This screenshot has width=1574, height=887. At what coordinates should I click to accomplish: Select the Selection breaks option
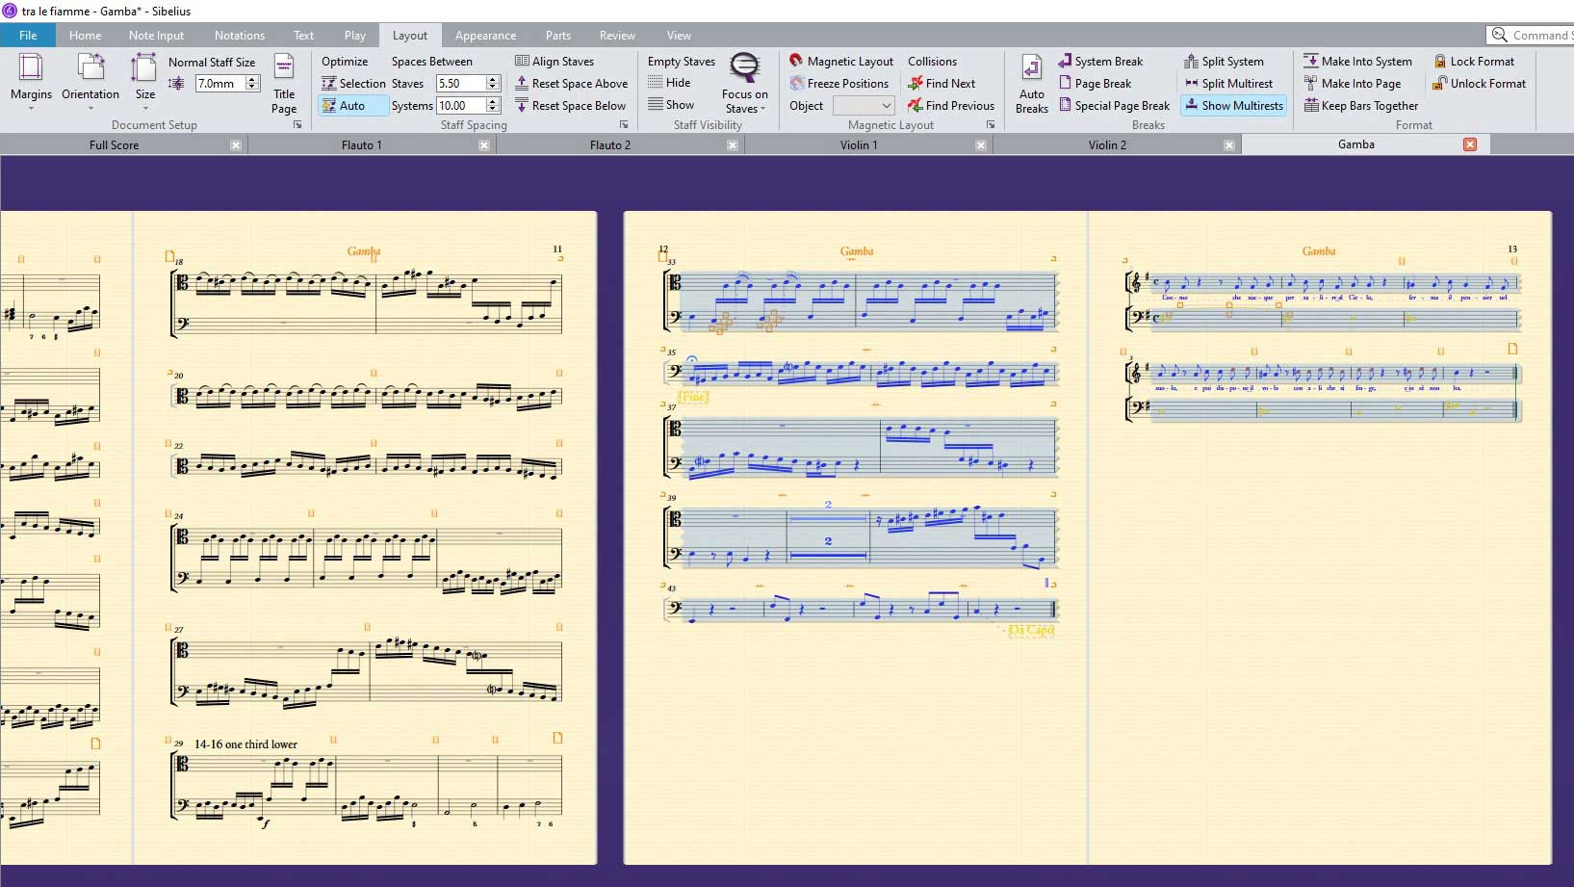click(353, 84)
